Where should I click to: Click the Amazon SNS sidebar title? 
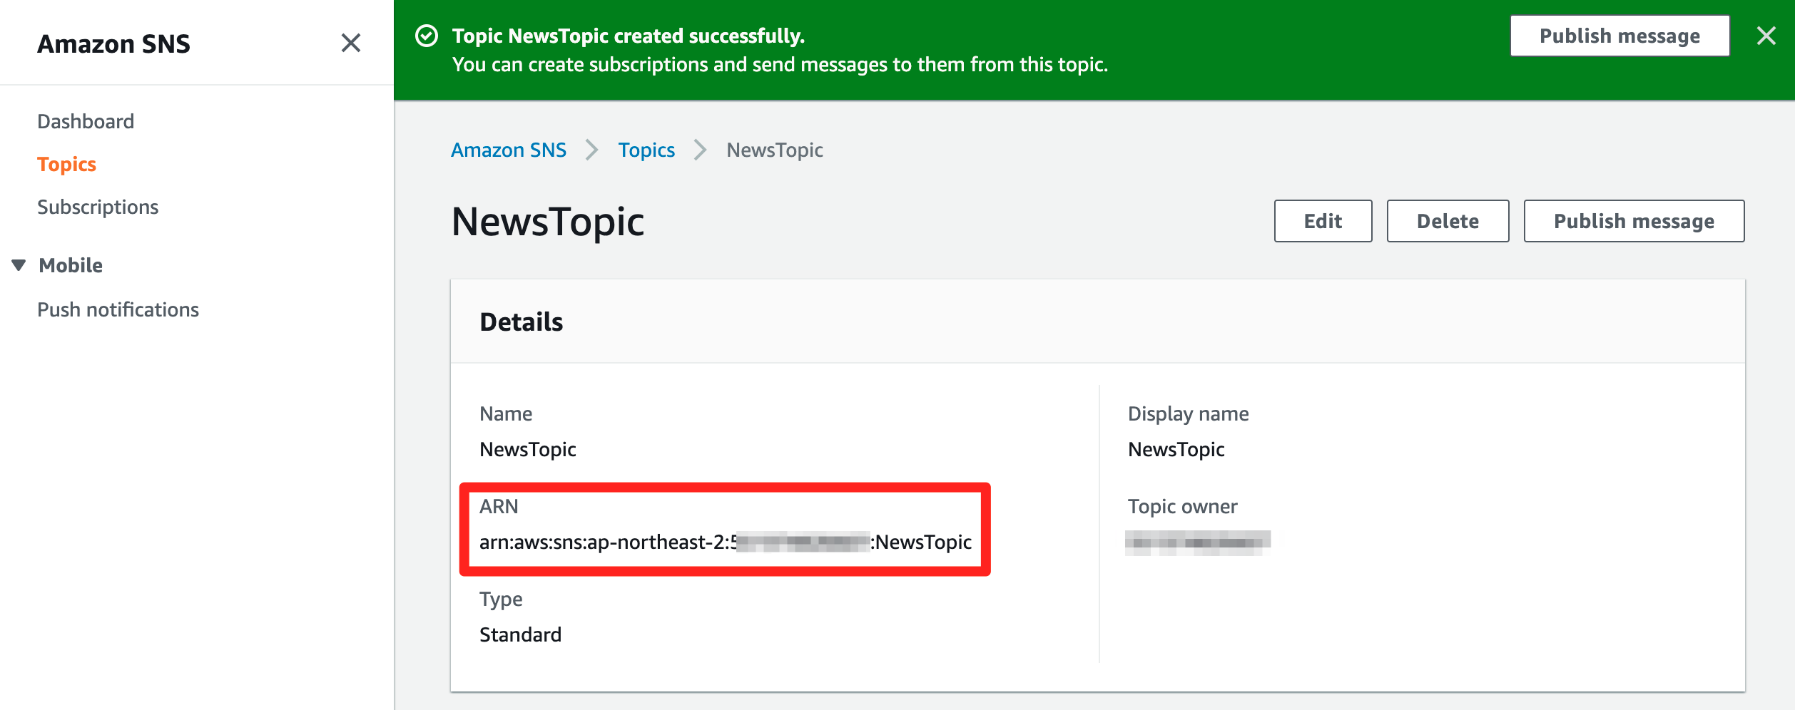[x=113, y=43]
